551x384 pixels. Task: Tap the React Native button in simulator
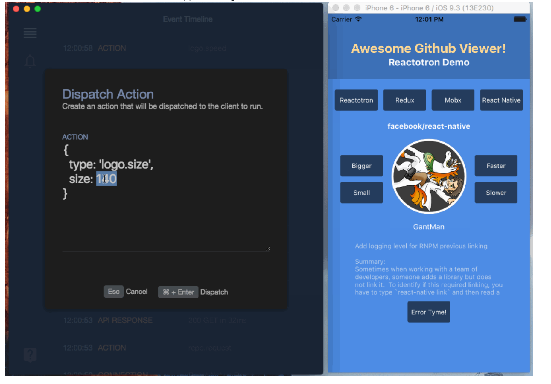[501, 100]
